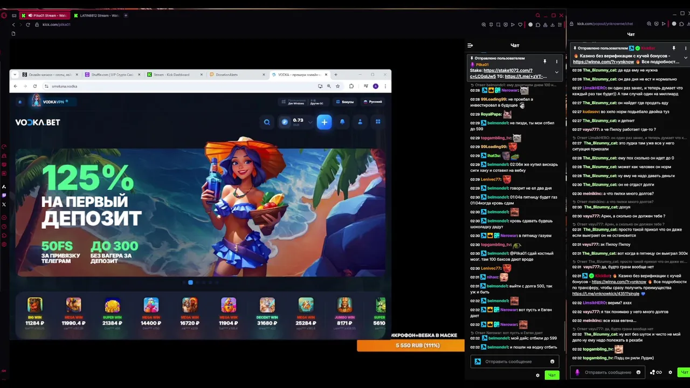Open the 25284 ₽ mega win game thumbnail

[306, 306]
